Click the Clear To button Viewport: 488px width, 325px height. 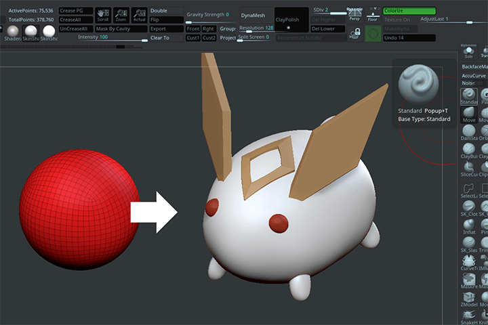(x=167, y=38)
